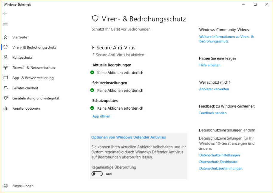273x193 pixels.
Task: Click the shield icon next to Viren- & Bedrohungsschutz heading
Action: point(95,18)
